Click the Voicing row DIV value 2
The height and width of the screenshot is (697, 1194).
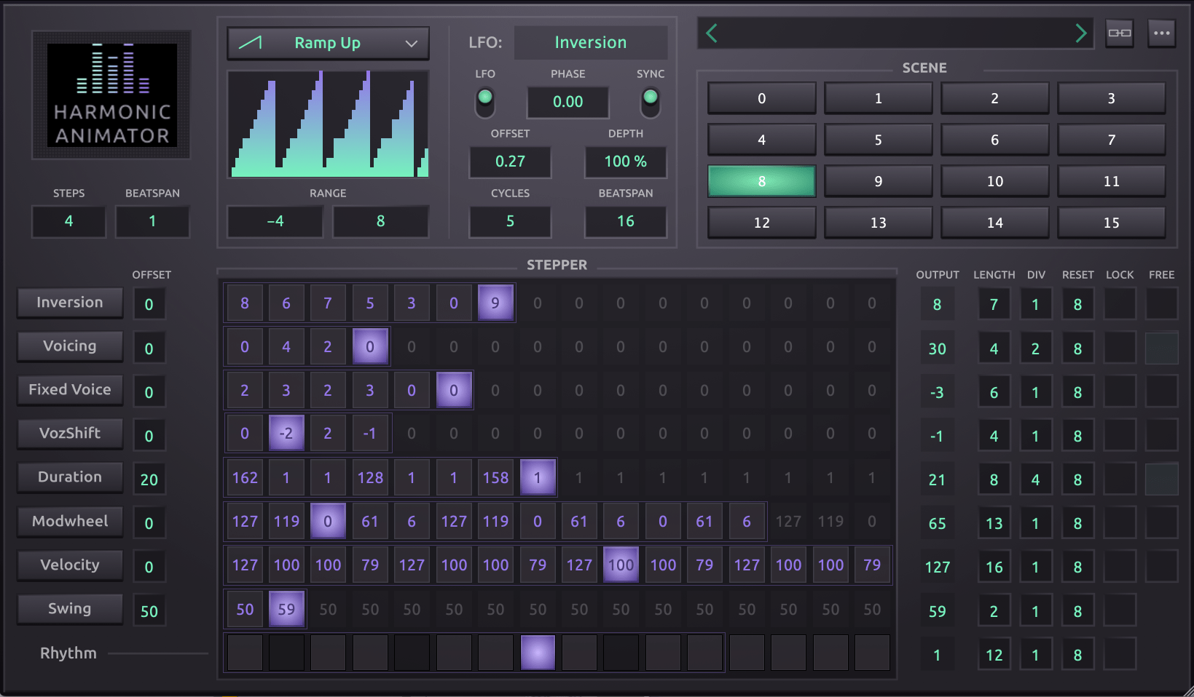tap(1035, 349)
